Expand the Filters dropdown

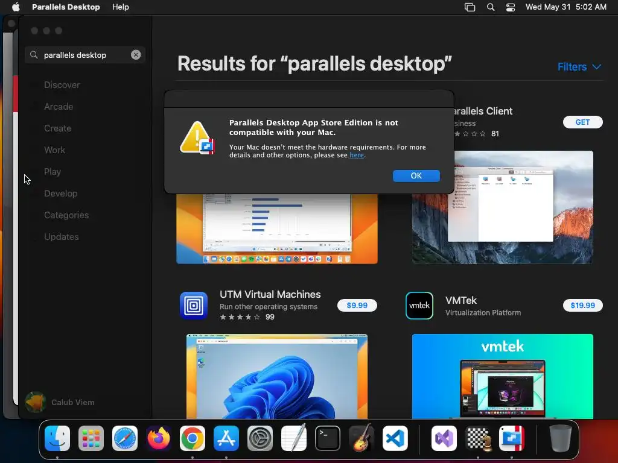pyautogui.click(x=579, y=66)
